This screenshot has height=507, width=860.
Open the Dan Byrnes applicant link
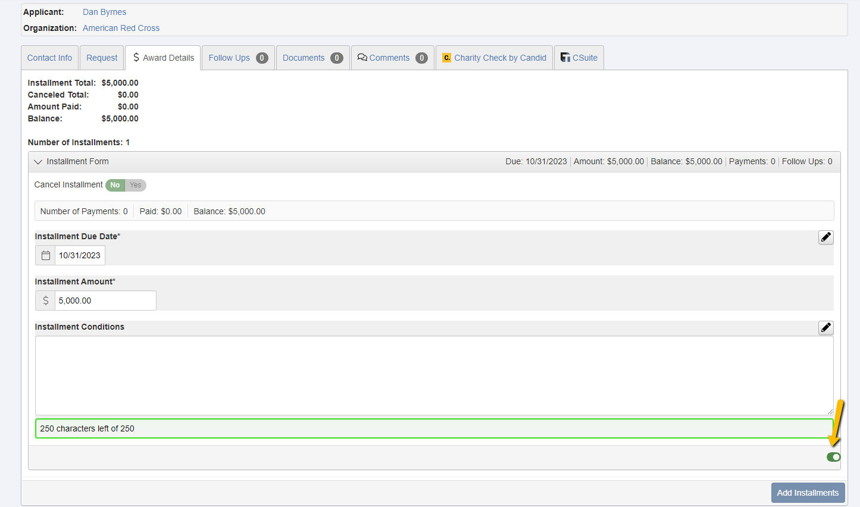[x=104, y=12]
